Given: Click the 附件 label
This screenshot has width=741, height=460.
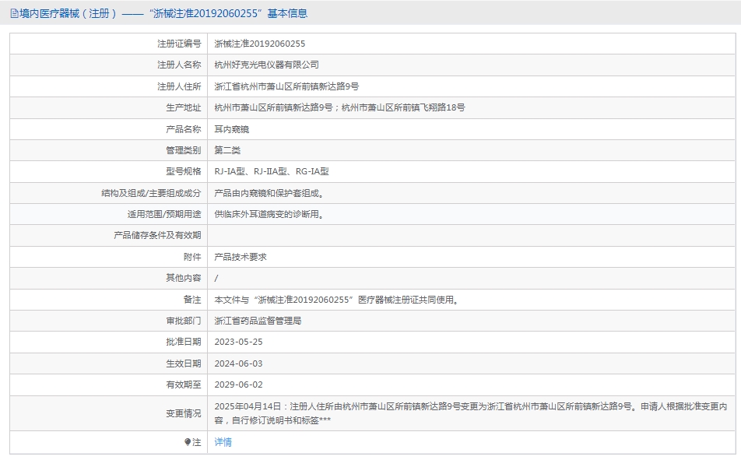Looking at the screenshot, I should pyautogui.click(x=192, y=257).
